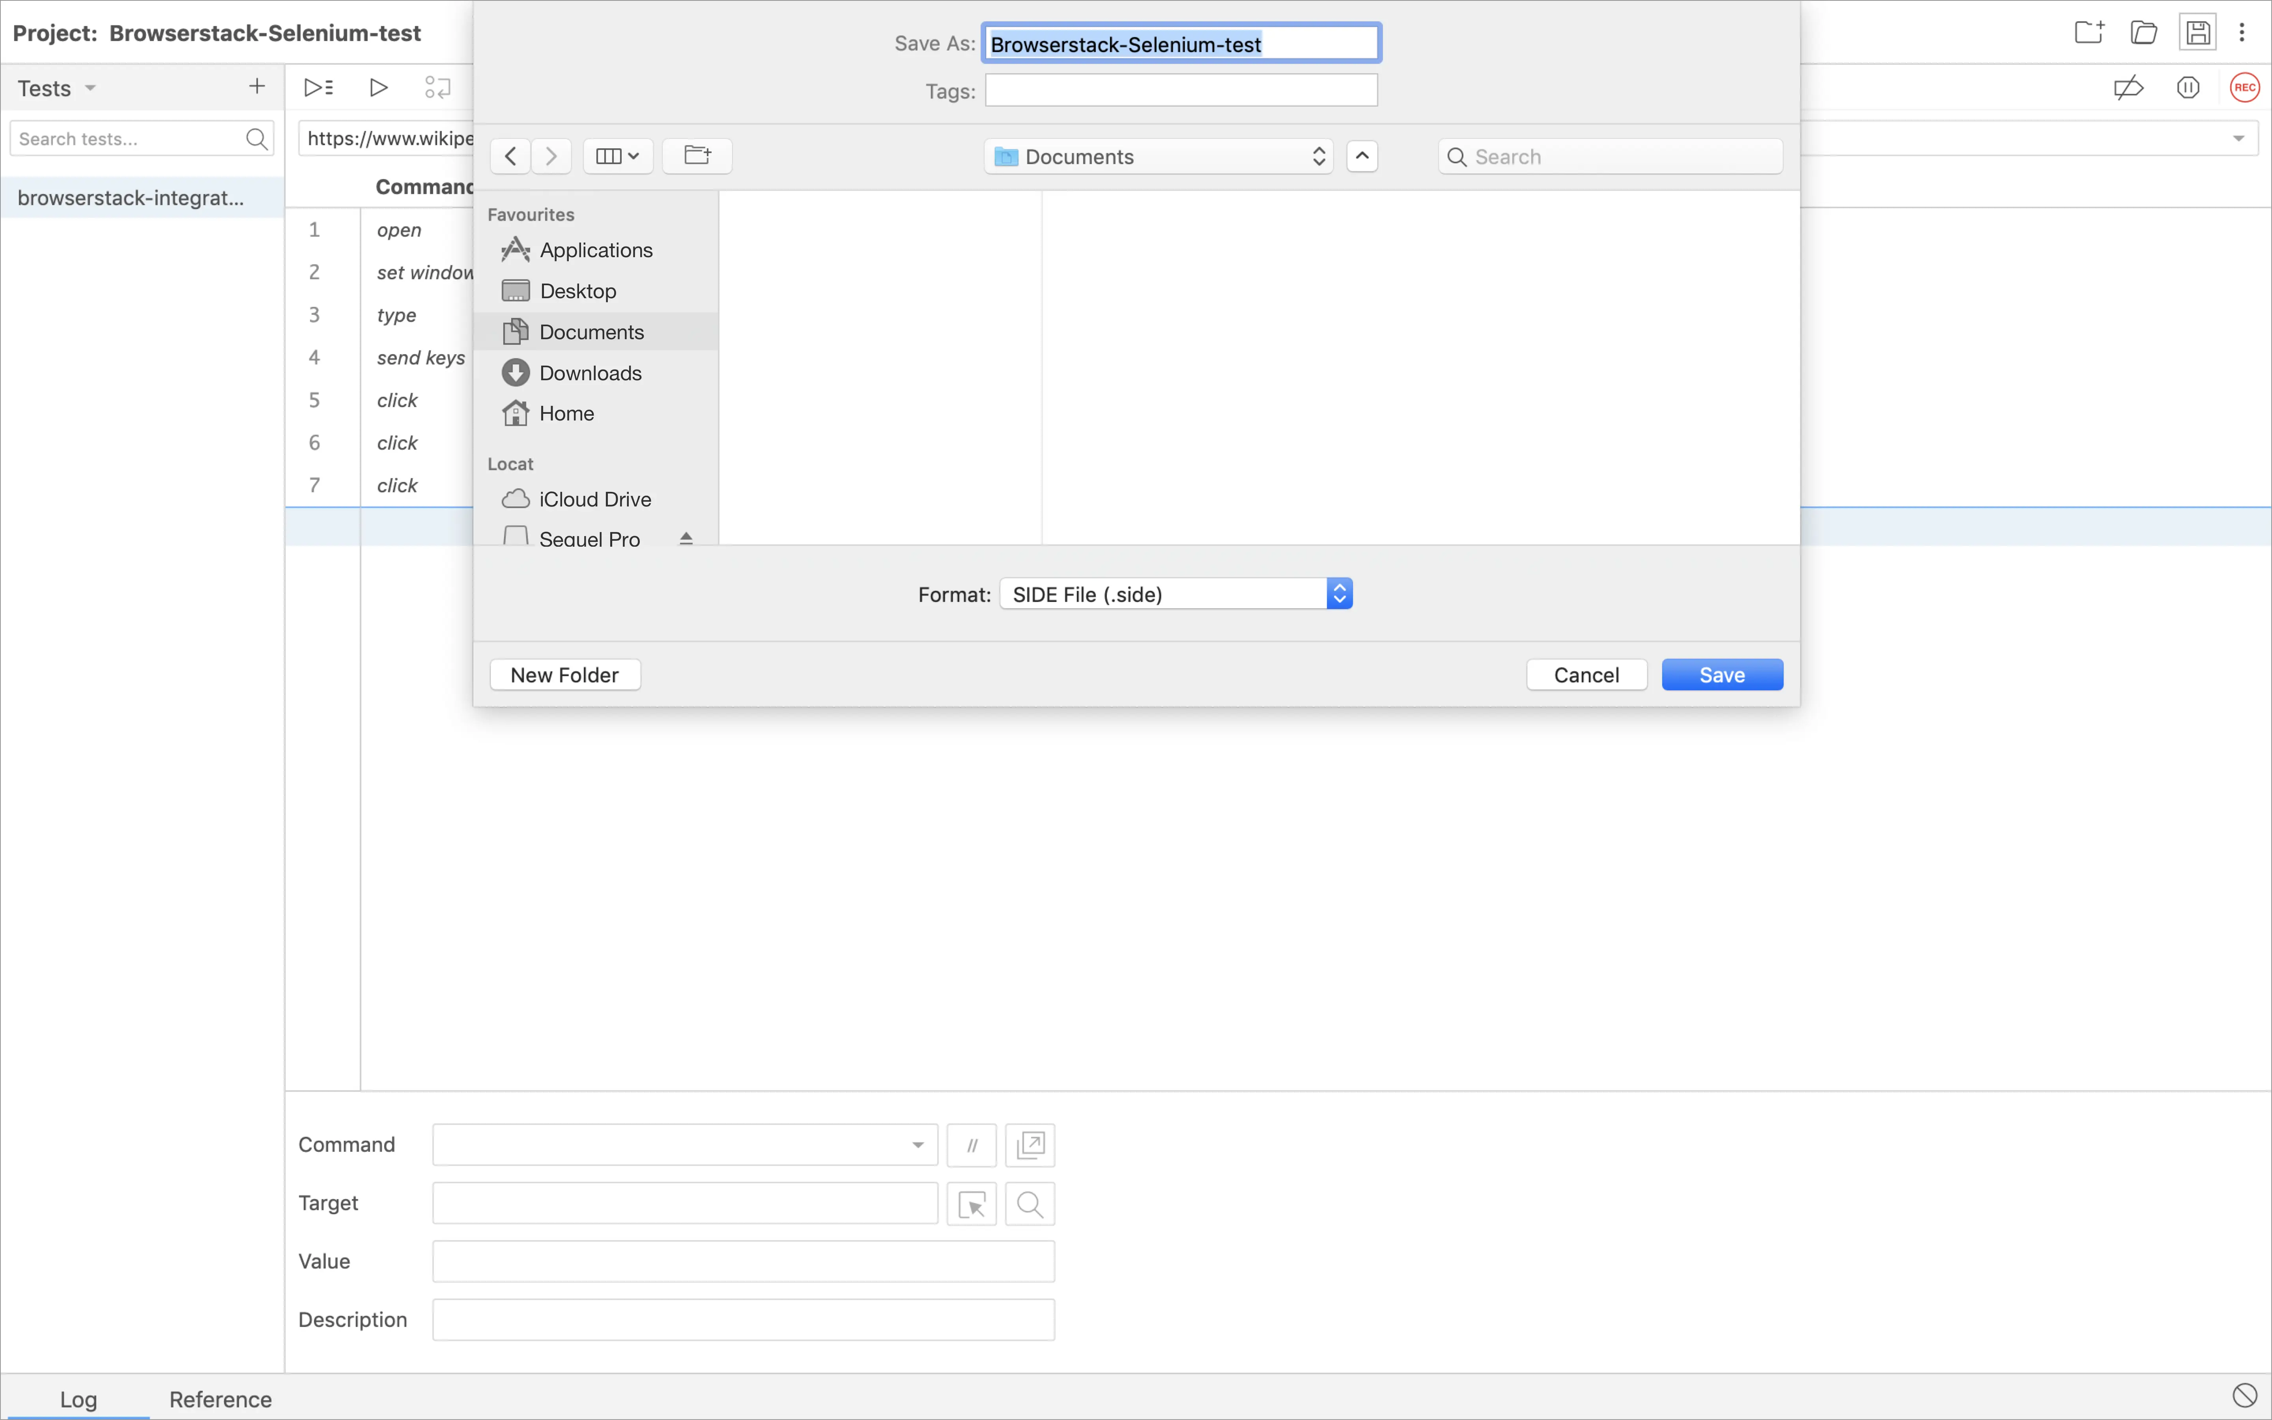Click the open project folder icon
The width and height of the screenshot is (2272, 1420).
click(x=2143, y=33)
